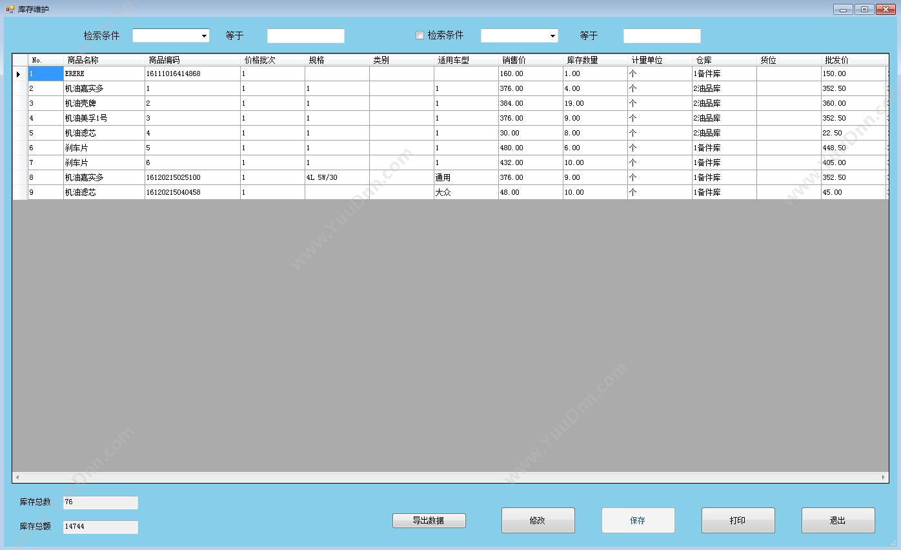This screenshot has height=550, width=901.
Task: Click the 批发价 column header
Action: point(854,60)
